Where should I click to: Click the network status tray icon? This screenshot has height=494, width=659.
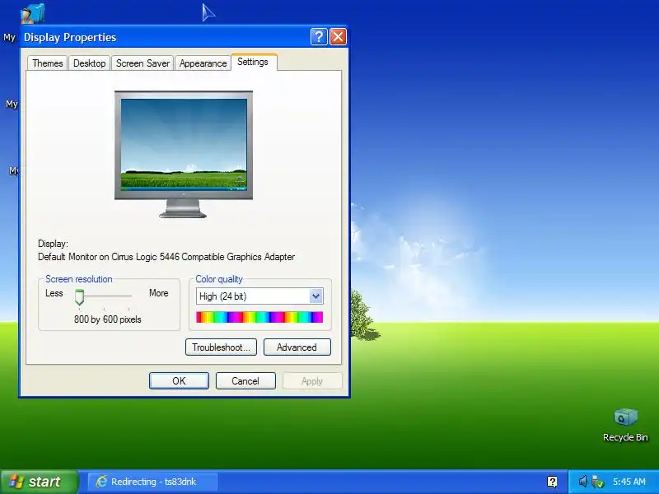tap(597, 482)
